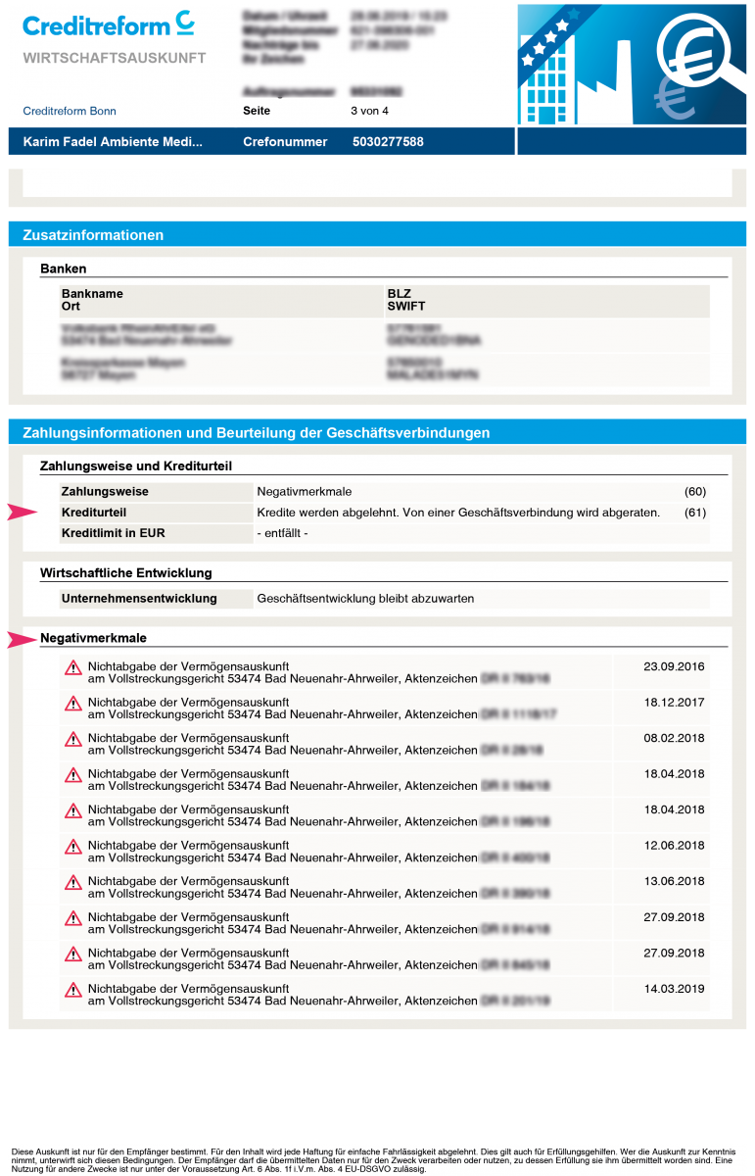The image size is (755, 1176).
Task: Click the pink arrow next to the Negativmerkmale heading
Action: coord(21,640)
